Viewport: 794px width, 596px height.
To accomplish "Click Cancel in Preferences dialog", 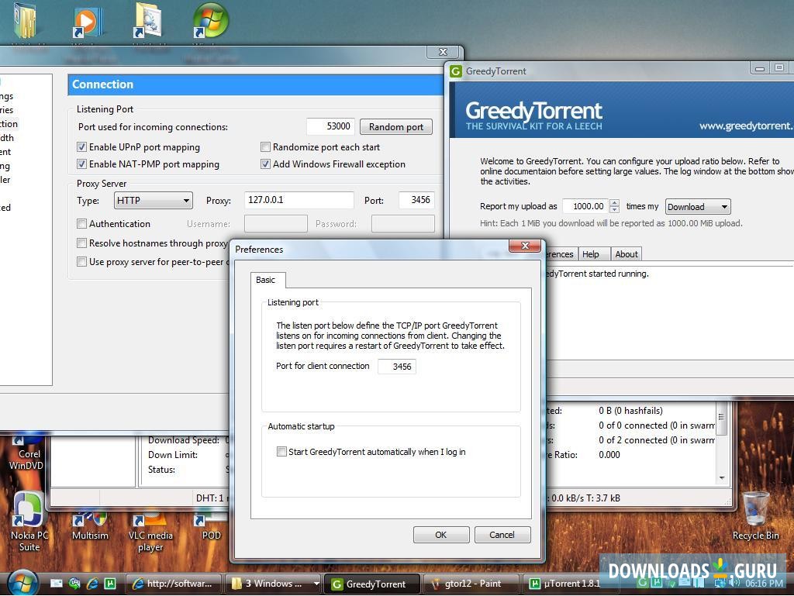I will point(502,535).
